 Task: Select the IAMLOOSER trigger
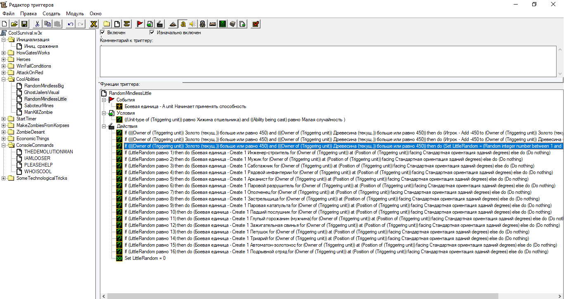click(37, 158)
